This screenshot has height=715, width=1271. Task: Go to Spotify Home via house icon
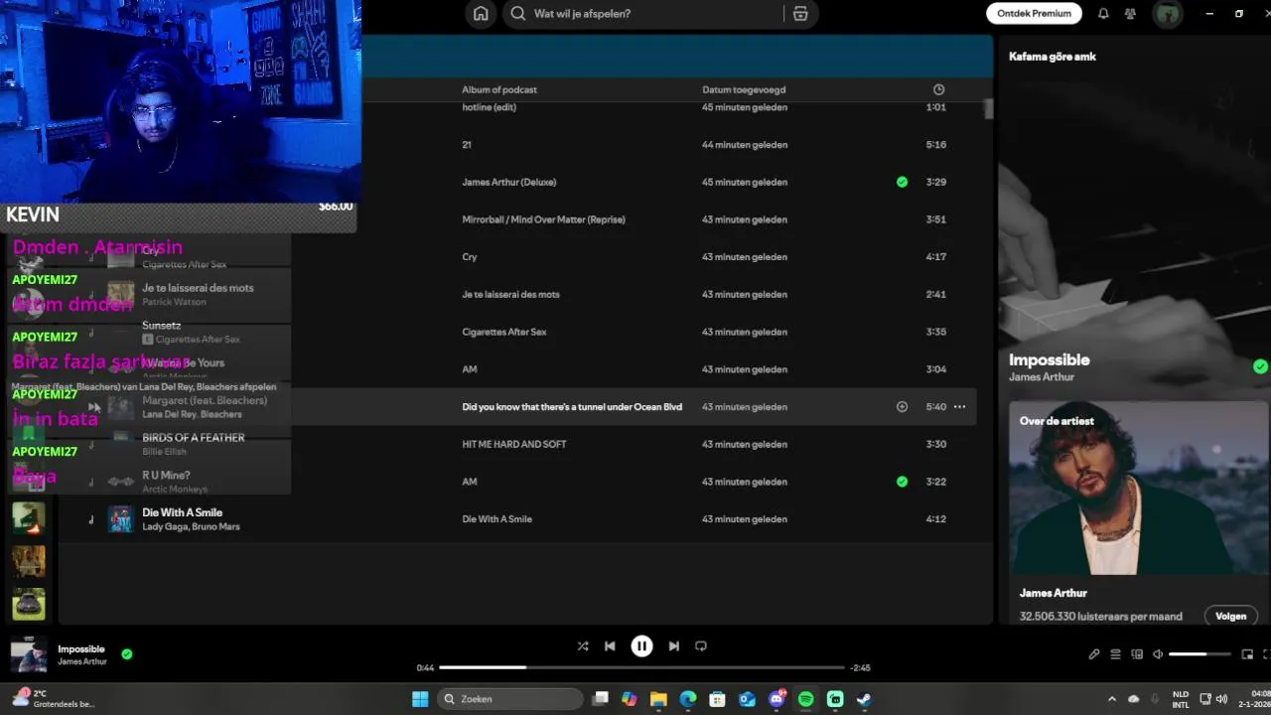[x=481, y=14]
